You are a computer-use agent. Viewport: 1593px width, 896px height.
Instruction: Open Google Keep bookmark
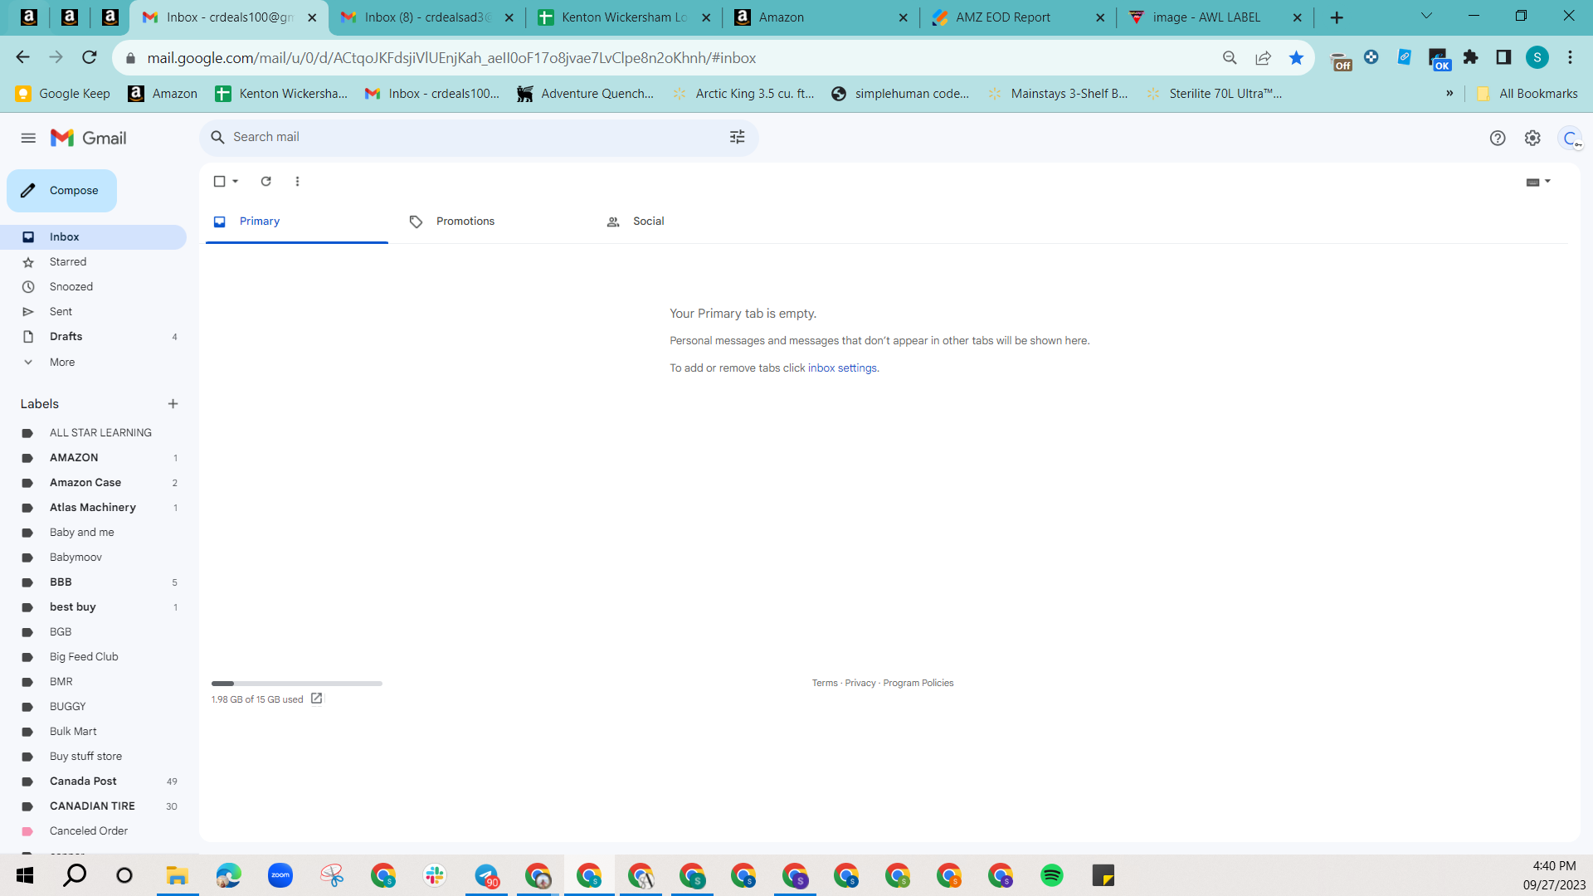(x=63, y=93)
